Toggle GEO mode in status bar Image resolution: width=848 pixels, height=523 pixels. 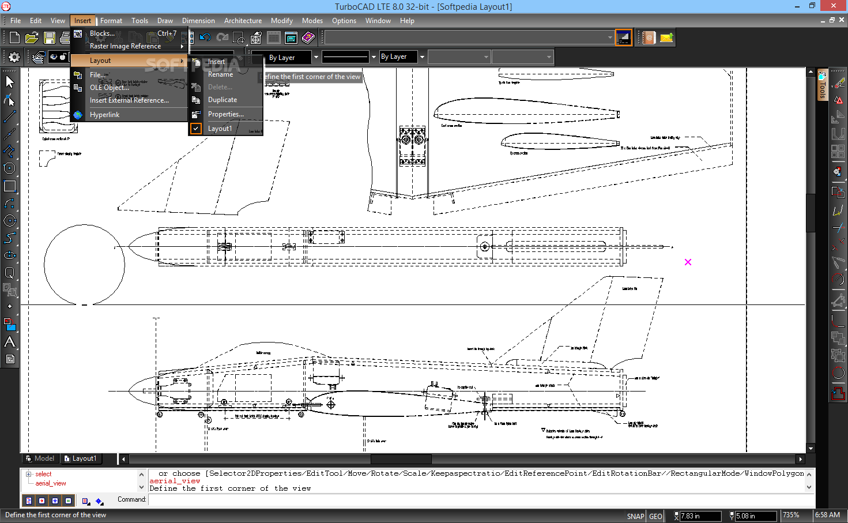[655, 516]
